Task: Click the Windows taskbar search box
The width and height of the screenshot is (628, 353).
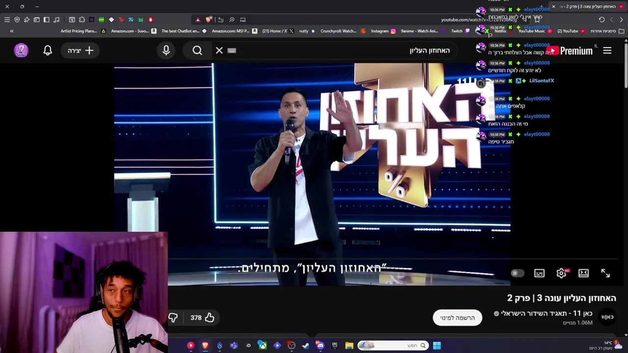Action: (x=392, y=346)
